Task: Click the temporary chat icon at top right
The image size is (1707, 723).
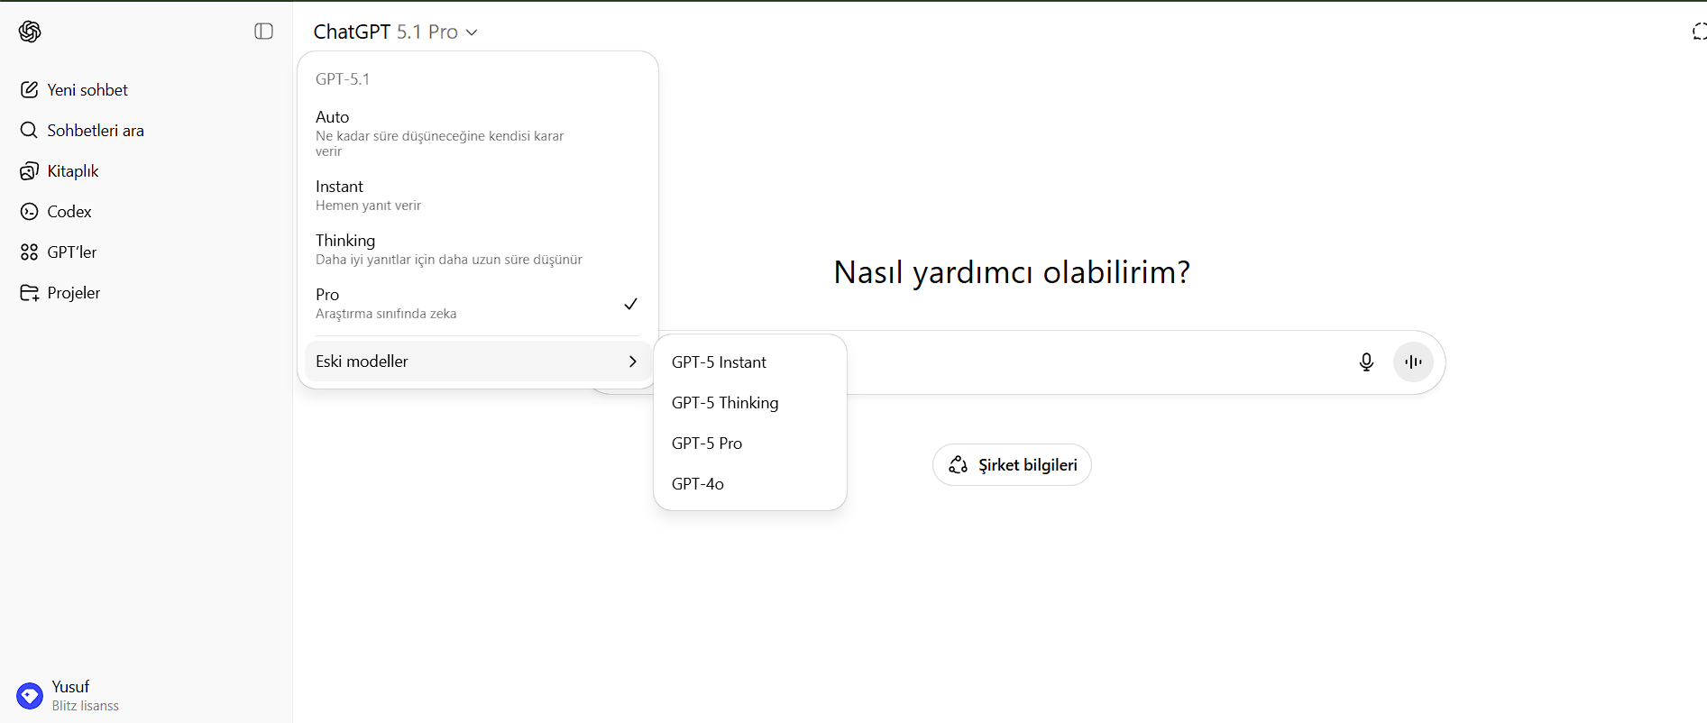Action: [x=1698, y=32]
